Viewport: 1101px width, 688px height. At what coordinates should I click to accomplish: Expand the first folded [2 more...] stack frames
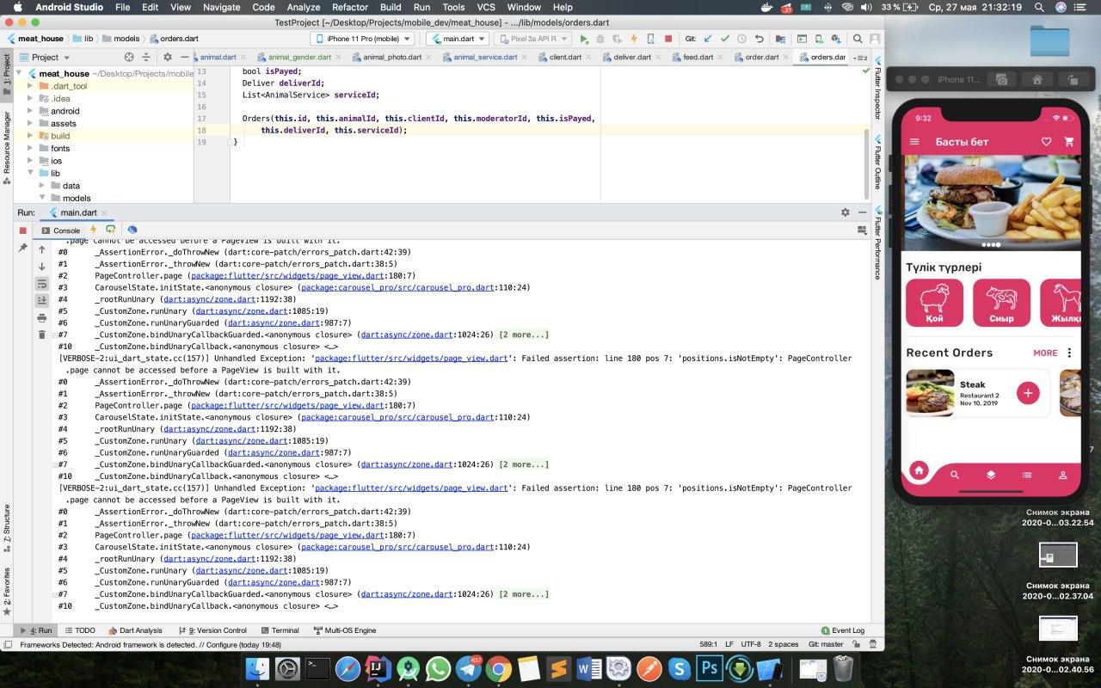click(x=523, y=335)
